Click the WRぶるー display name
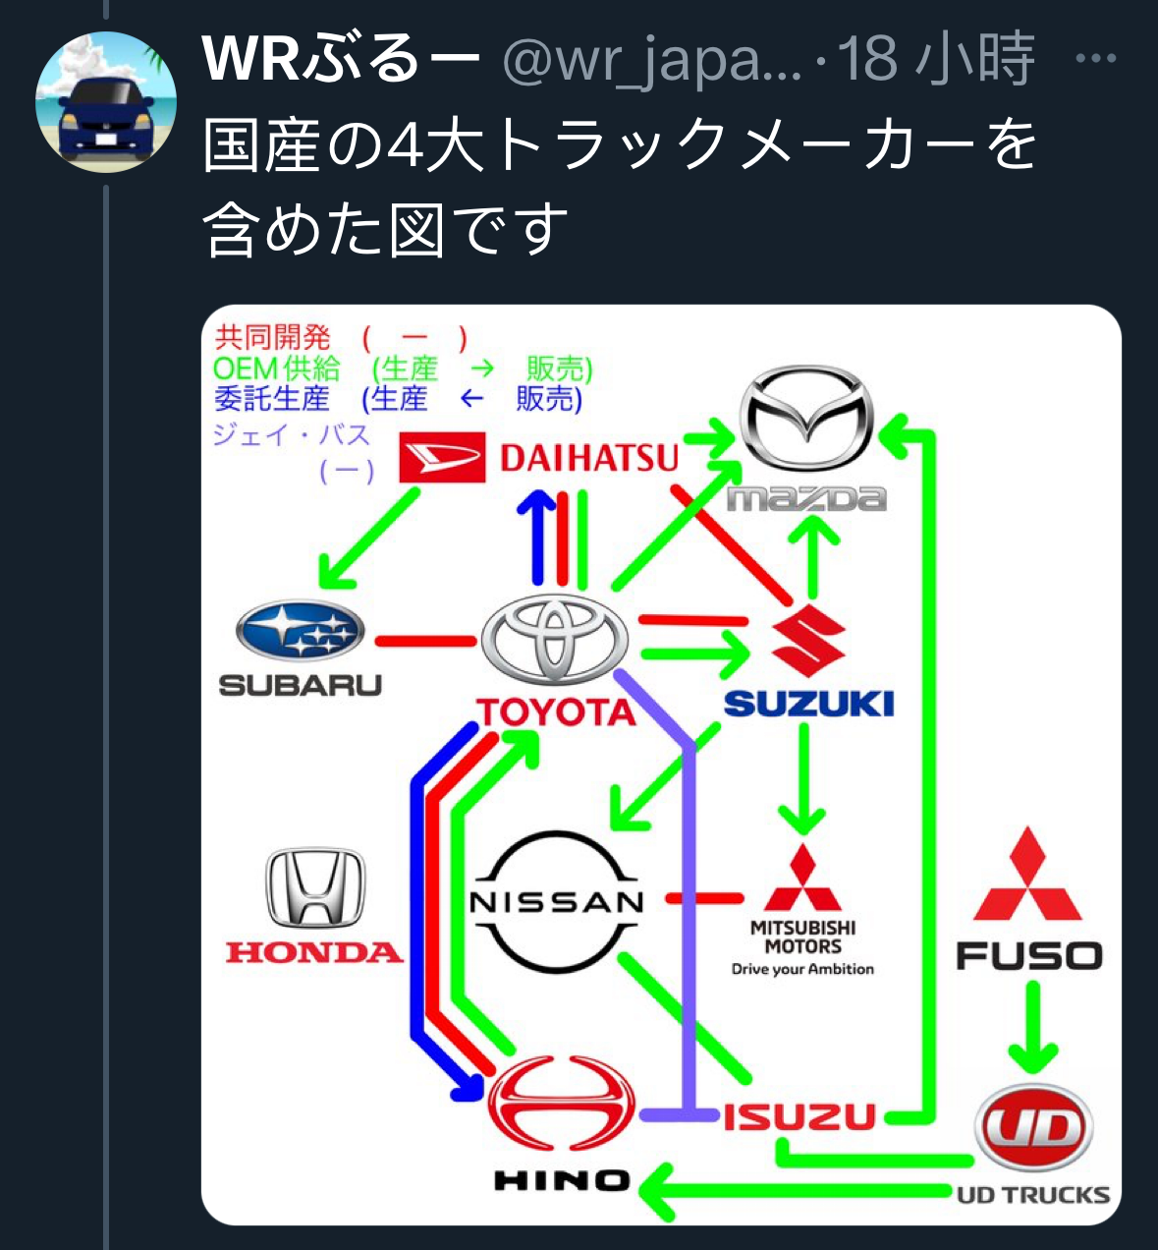The height and width of the screenshot is (1250, 1158). click(x=341, y=59)
